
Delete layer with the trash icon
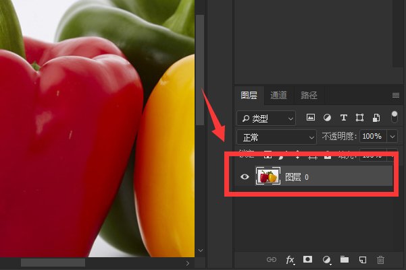[380, 259]
